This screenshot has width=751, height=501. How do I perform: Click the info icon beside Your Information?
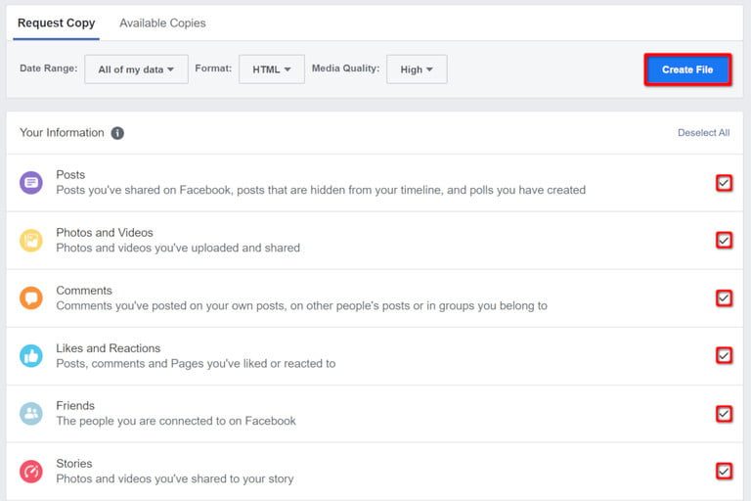[x=117, y=133]
